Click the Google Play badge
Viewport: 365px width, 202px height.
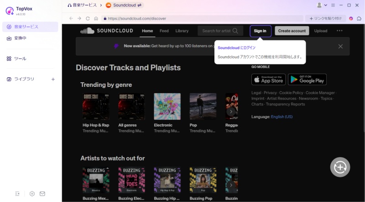307,80
